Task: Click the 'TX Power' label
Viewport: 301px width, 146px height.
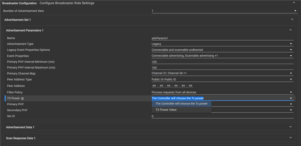Action: 13,98
